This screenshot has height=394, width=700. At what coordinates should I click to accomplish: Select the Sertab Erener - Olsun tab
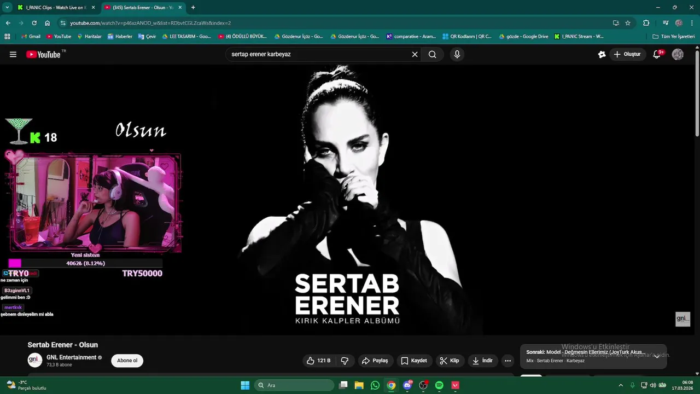(143, 8)
